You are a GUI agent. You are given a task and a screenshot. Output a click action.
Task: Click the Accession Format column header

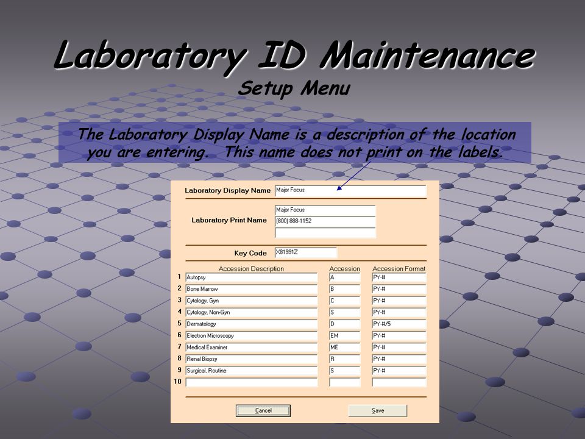399,269
